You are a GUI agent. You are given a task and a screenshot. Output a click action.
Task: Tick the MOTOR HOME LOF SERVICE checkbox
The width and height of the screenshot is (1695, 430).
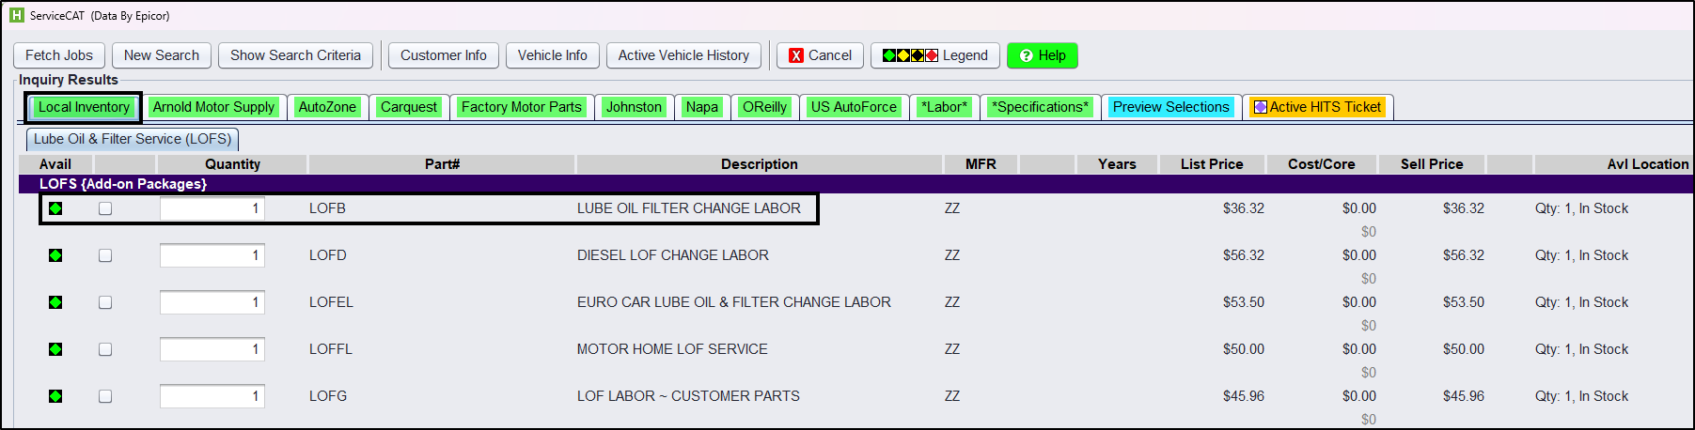105,349
